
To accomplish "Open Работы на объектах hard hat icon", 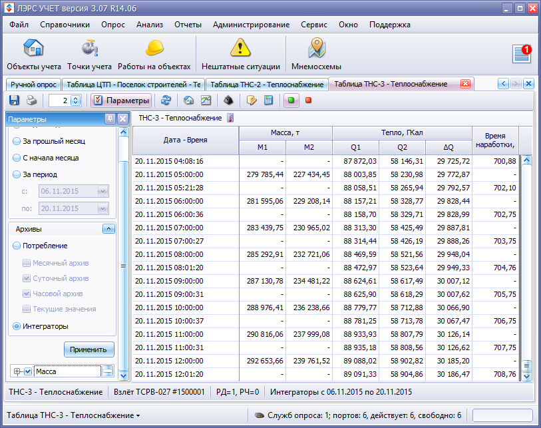I will (x=154, y=48).
